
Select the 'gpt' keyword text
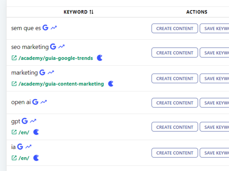16,122
